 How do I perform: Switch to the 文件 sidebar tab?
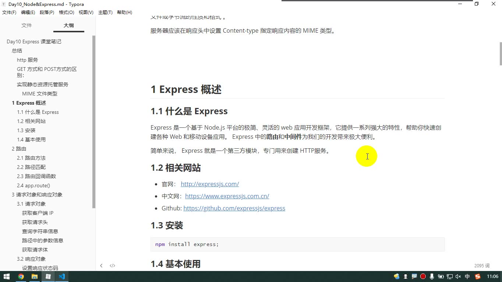pos(26,25)
